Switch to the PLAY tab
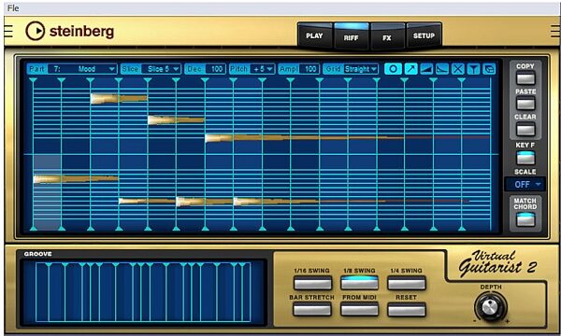This screenshot has width=561, height=336. [314, 35]
